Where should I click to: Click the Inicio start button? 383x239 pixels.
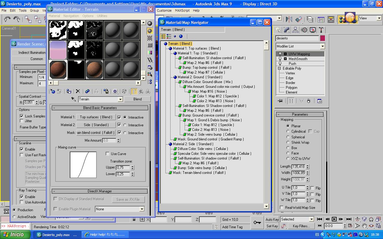pos(15,235)
